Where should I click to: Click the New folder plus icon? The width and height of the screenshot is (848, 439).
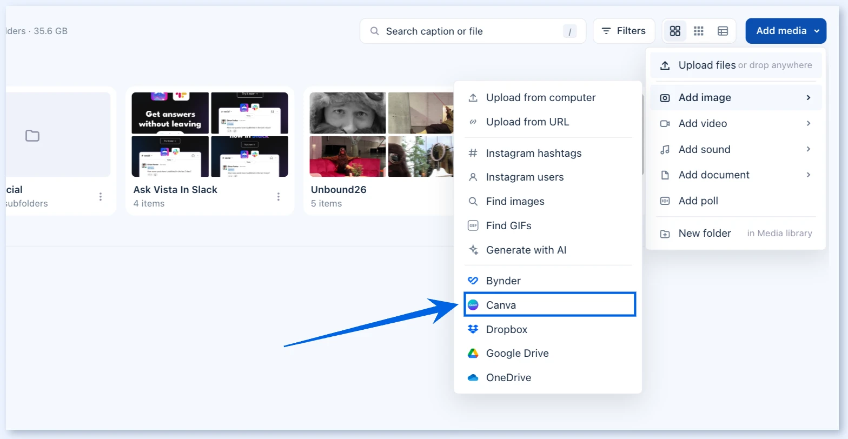(665, 234)
